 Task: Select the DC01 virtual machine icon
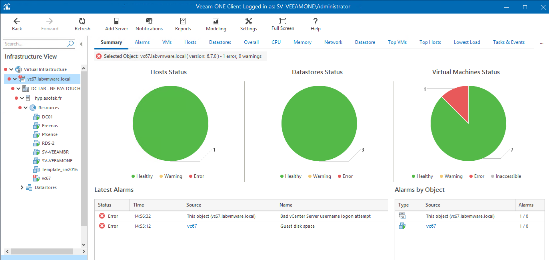coord(36,117)
